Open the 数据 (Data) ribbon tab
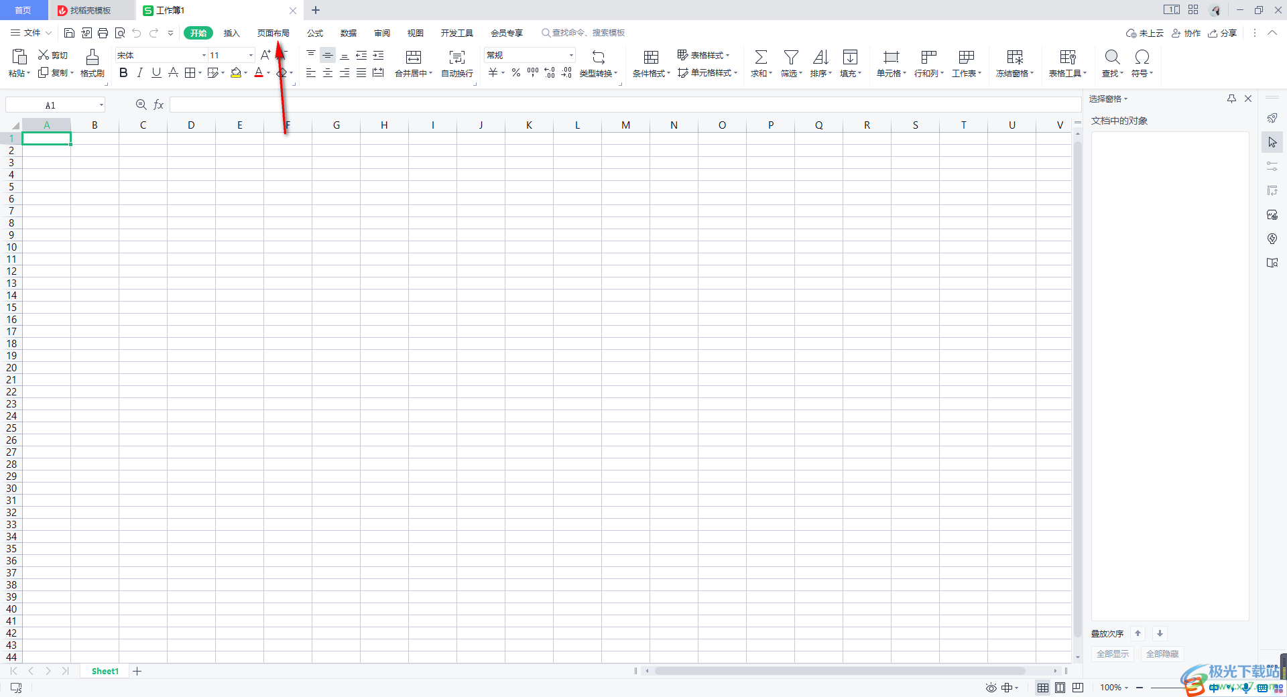This screenshot has width=1287, height=697. pos(349,33)
